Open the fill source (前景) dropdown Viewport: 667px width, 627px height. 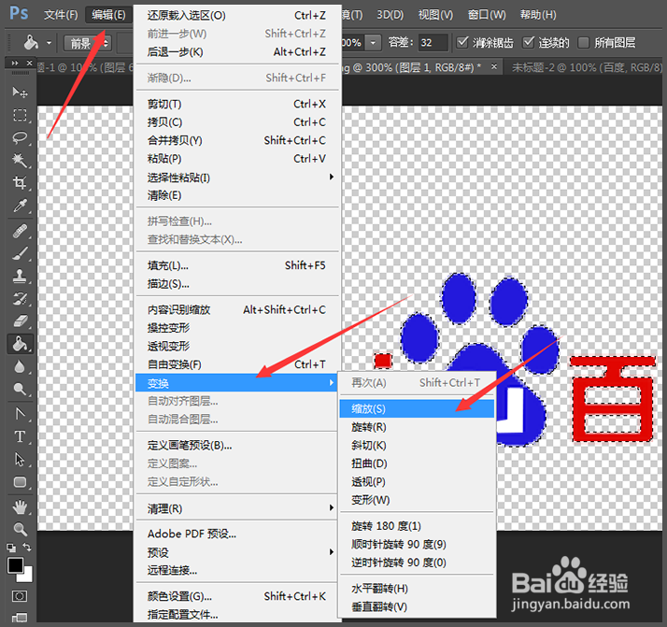[x=88, y=43]
